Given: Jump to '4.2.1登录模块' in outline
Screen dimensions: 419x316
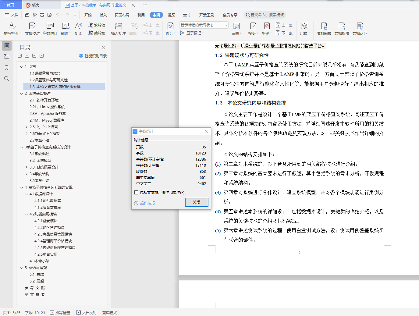Looking at the screenshot, I should point(46,221).
